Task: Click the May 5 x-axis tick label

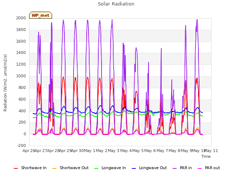Action: (138, 151)
